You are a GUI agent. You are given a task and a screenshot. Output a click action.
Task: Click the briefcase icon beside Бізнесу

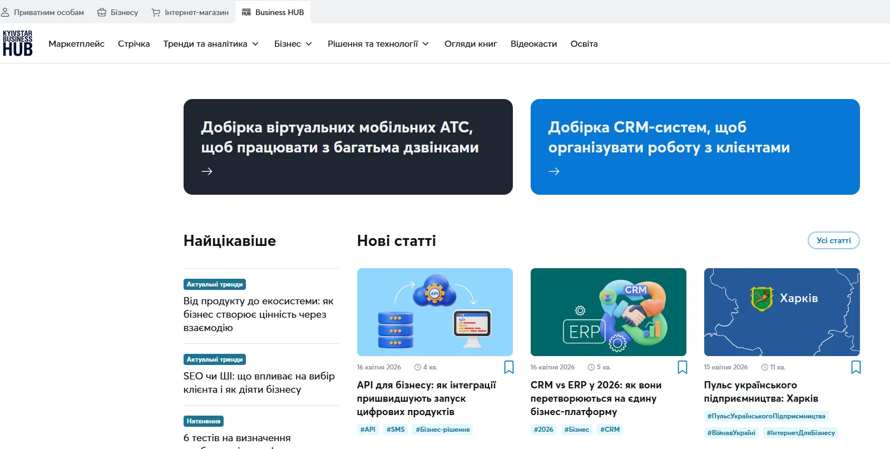[102, 12]
